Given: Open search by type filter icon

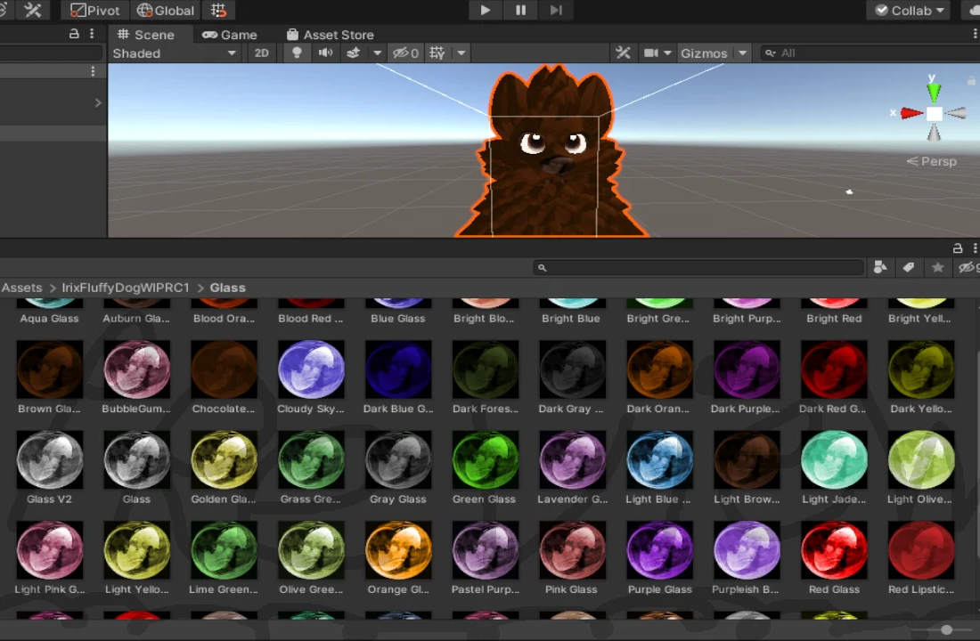Looking at the screenshot, I should [x=880, y=267].
